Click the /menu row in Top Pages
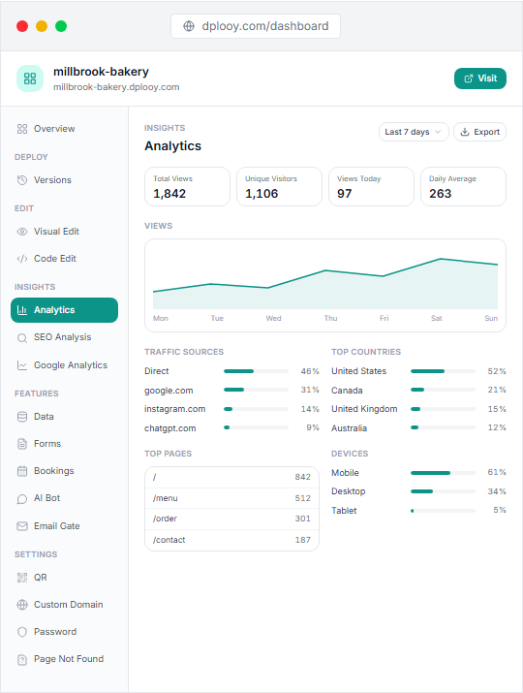The height and width of the screenshot is (693, 523). pyautogui.click(x=231, y=498)
